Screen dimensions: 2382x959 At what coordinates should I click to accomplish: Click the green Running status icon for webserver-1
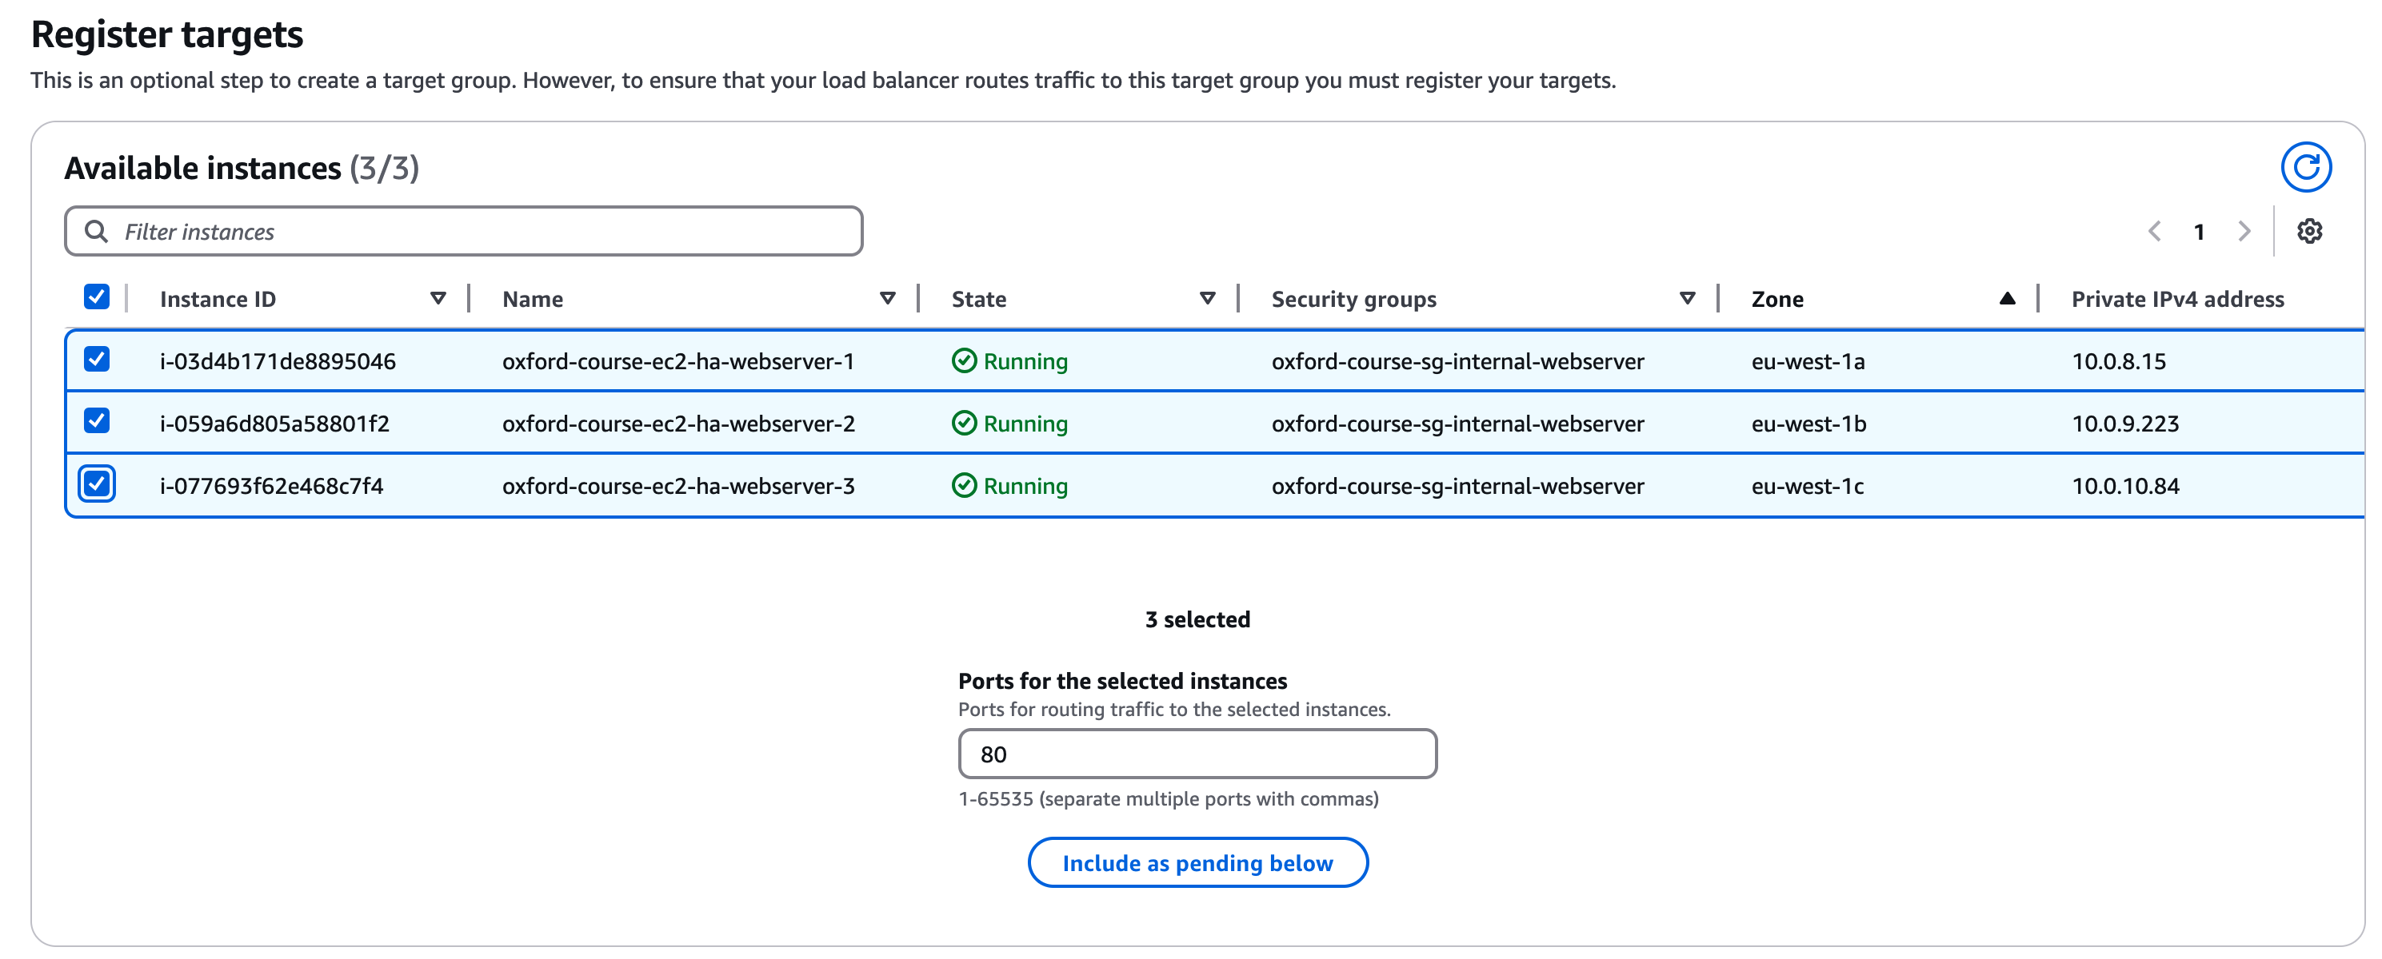click(x=965, y=361)
